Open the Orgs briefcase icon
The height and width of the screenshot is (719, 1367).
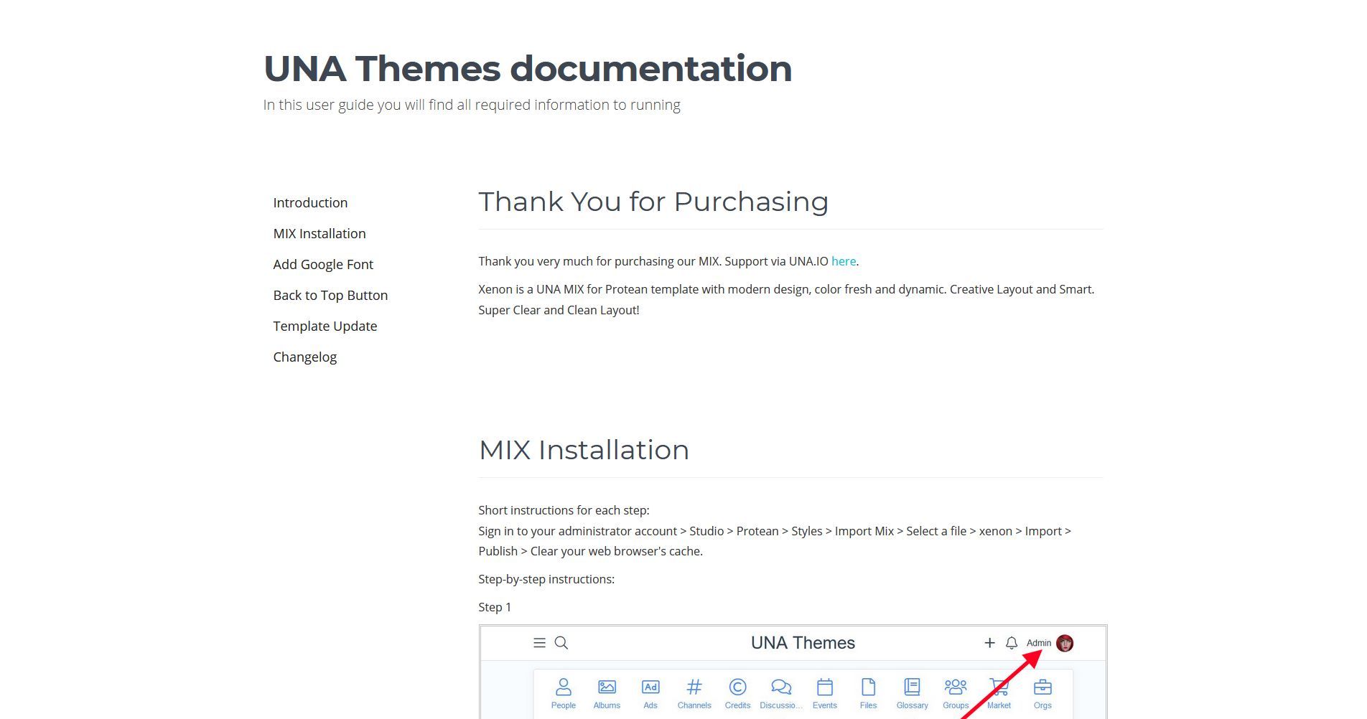click(1042, 688)
